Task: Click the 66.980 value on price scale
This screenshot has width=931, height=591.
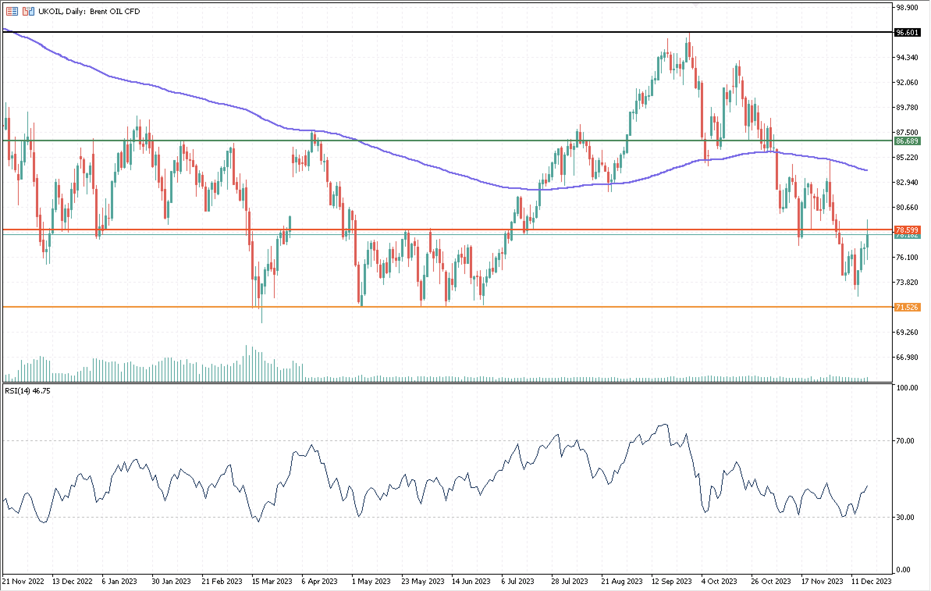Action: [x=907, y=357]
